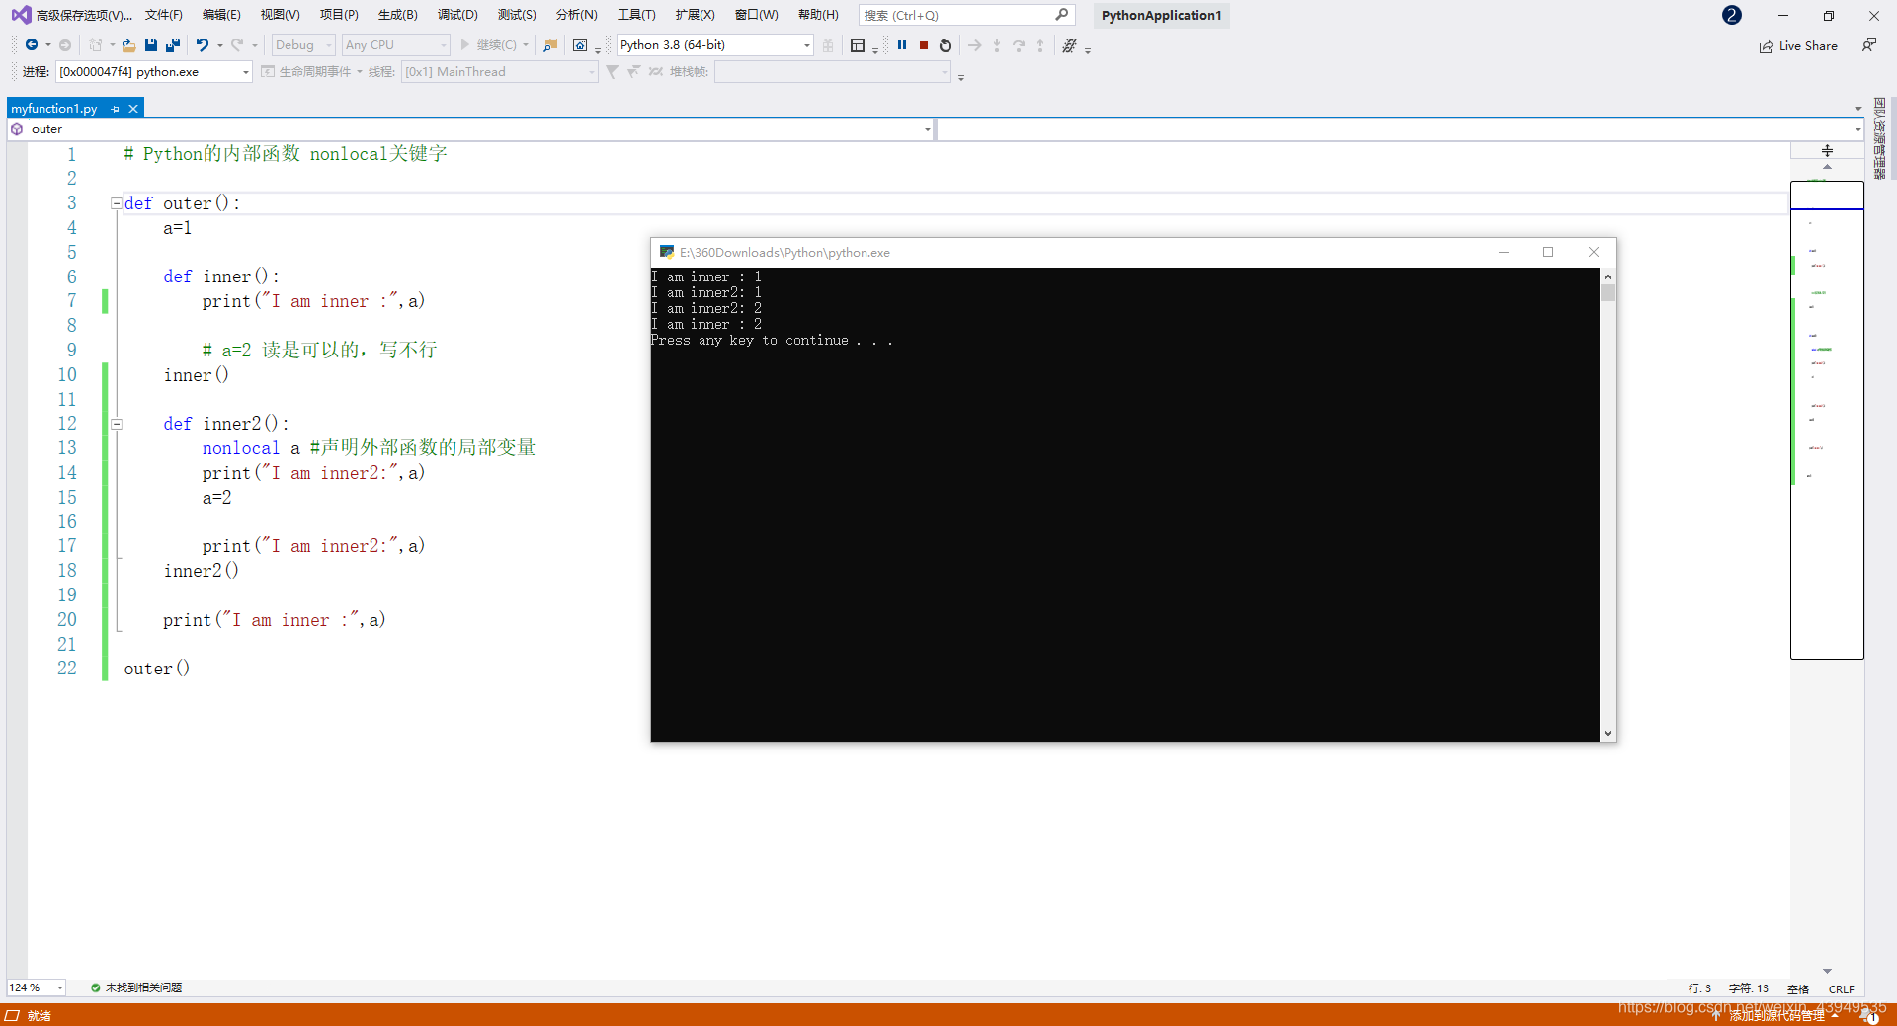Click the Step Over icon
The height and width of the screenshot is (1026, 1897).
coord(1019,45)
